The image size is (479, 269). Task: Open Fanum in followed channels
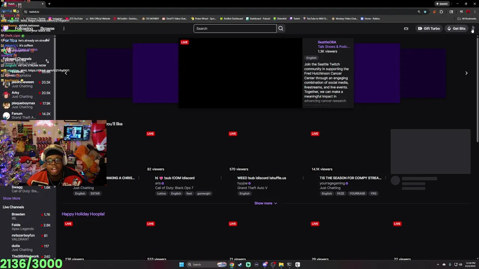click(x=28, y=115)
